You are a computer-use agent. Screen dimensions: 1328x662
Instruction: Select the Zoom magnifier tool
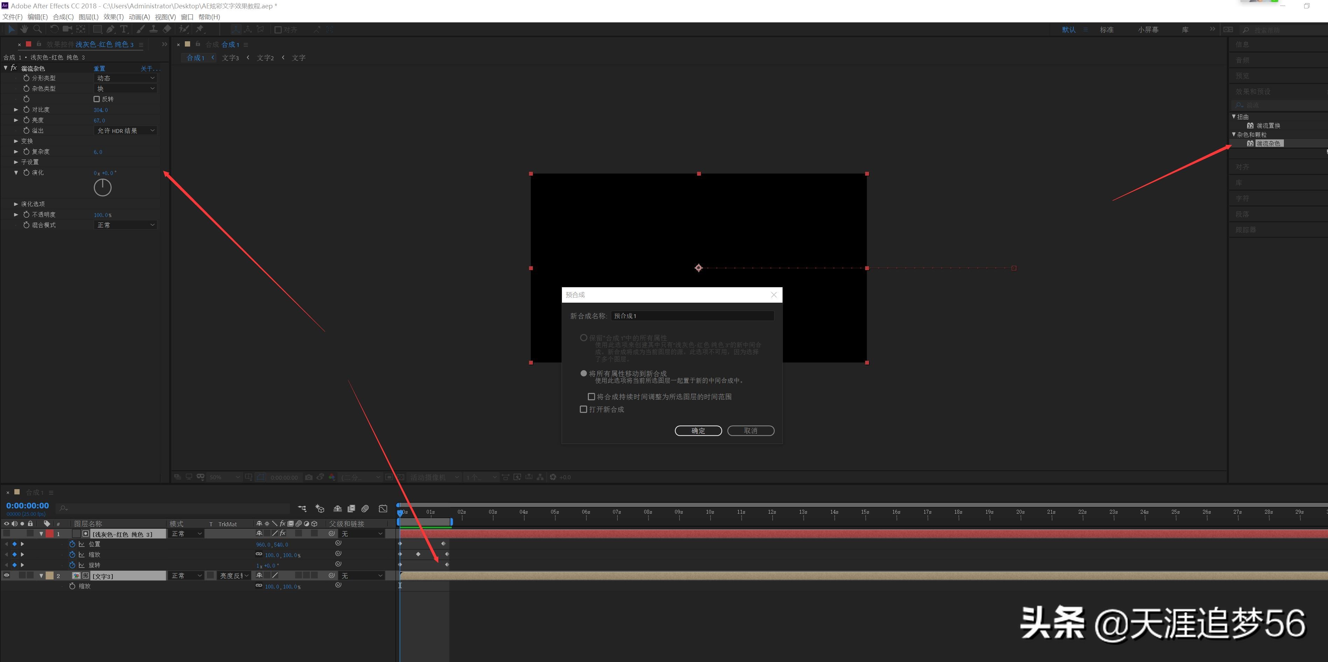(37, 29)
